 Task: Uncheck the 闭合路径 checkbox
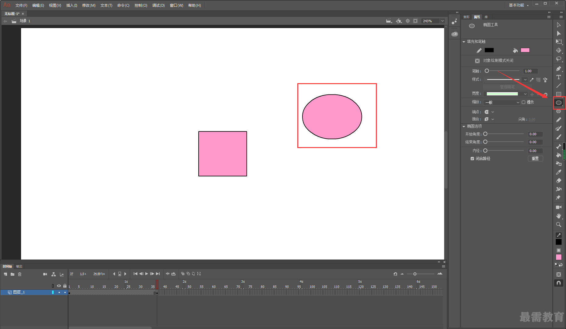(472, 159)
